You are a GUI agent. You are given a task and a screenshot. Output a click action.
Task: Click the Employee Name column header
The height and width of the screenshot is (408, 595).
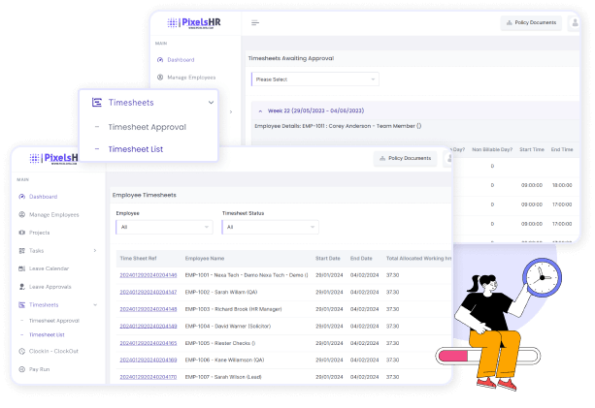point(205,259)
